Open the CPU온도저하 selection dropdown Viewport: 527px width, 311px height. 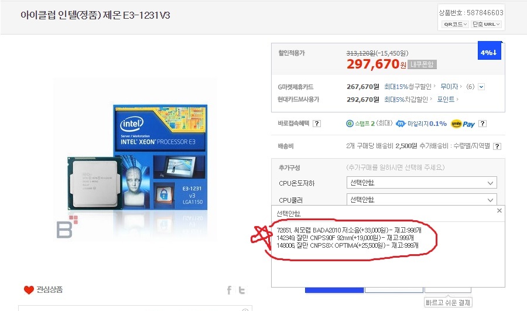point(422,183)
